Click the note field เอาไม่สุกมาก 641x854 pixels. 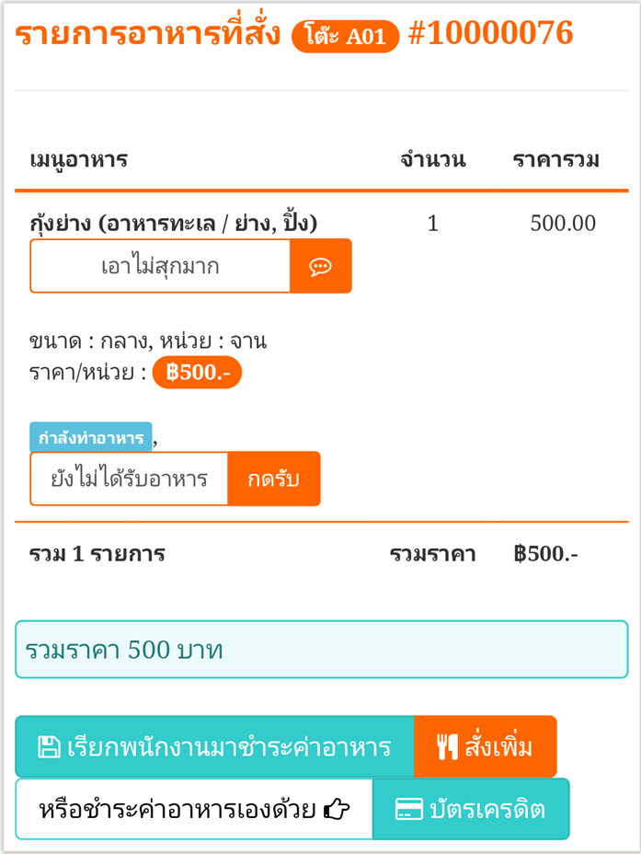tap(160, 266)
